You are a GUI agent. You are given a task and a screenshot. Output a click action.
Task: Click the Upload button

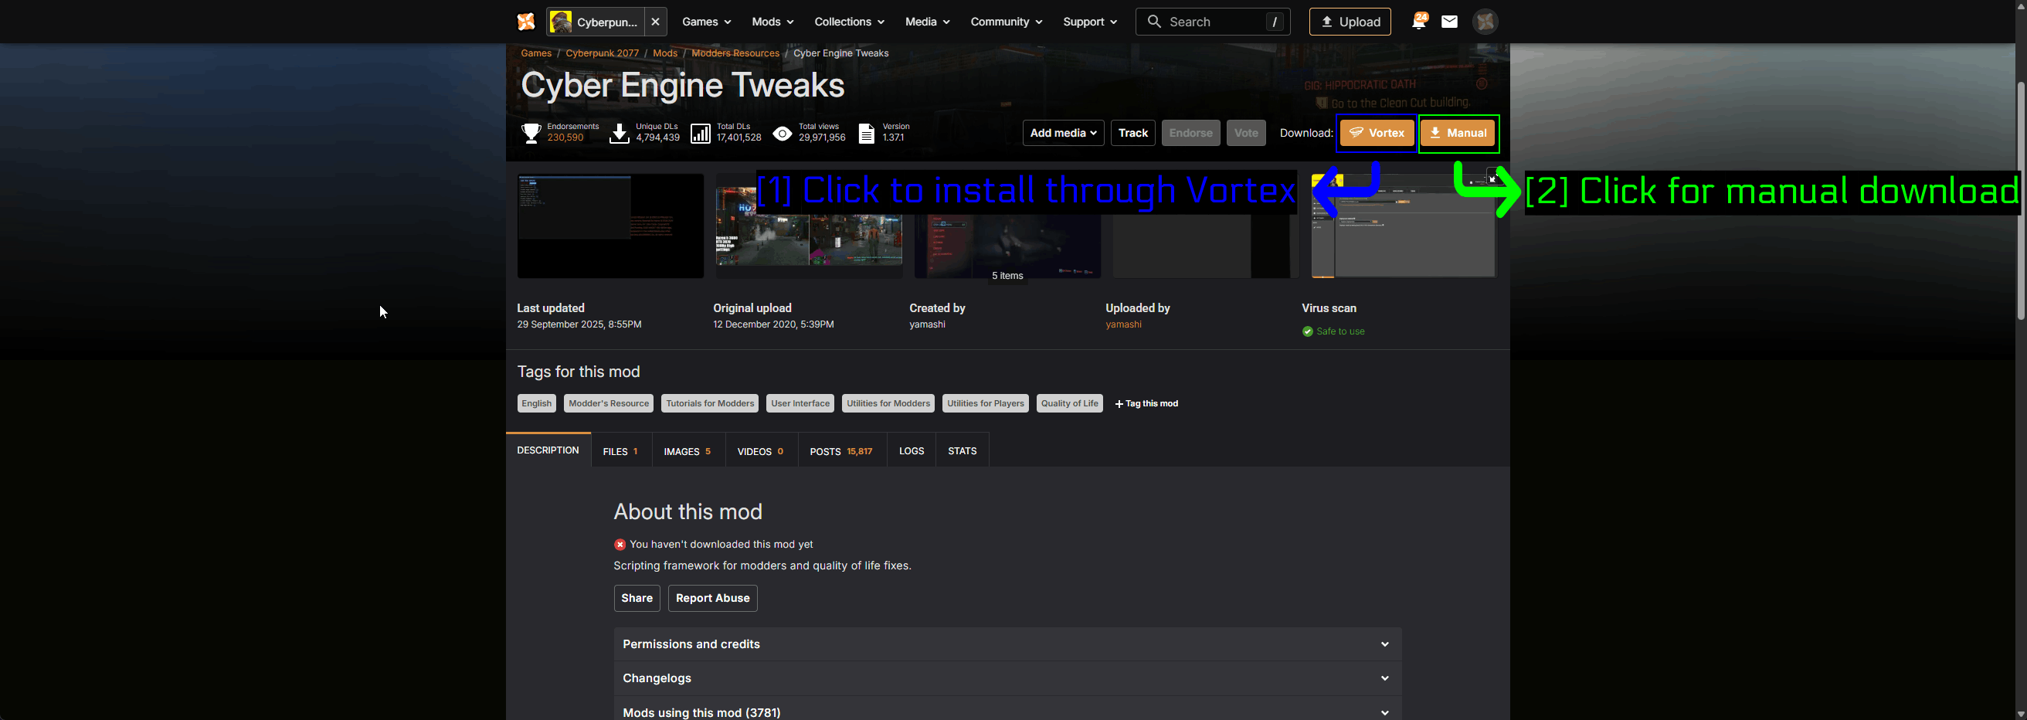(1350, 22)
